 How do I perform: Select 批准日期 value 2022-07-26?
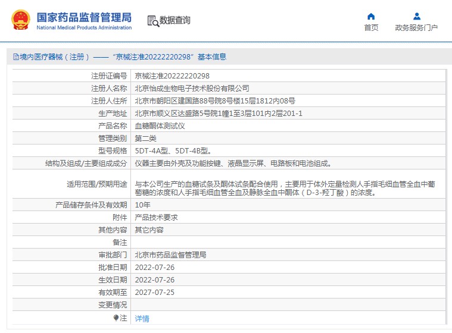[x=154, y=268]
